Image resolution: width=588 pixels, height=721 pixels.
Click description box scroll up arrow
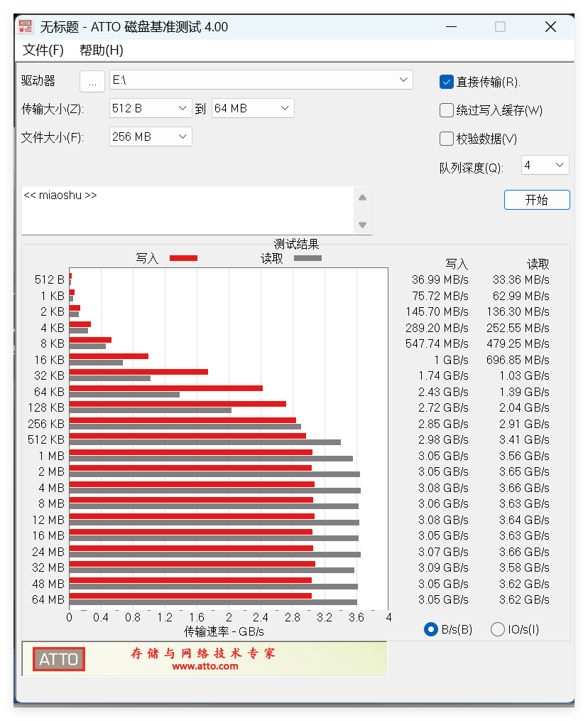[362, 197]
